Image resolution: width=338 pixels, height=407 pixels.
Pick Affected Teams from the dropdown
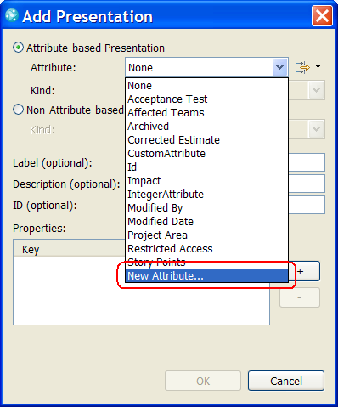coord(166,113)
